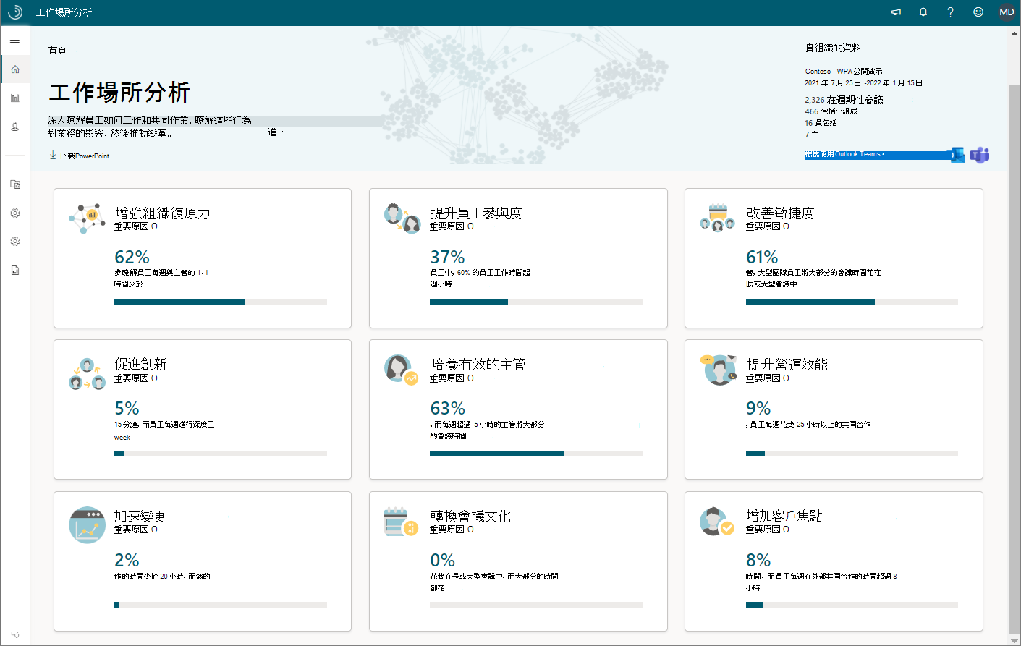Click the 0% value on the 轉換會議文化 card
This screenshot has width=1021, height=646.
443,561
